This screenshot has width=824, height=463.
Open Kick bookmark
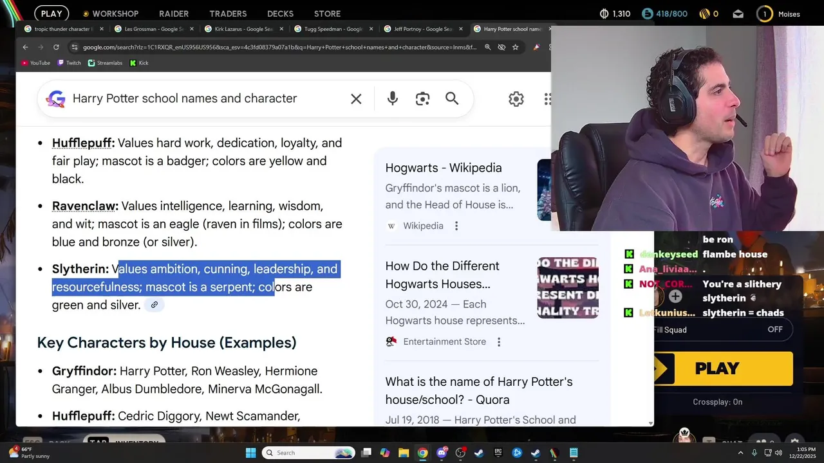(x=139, y=63)
